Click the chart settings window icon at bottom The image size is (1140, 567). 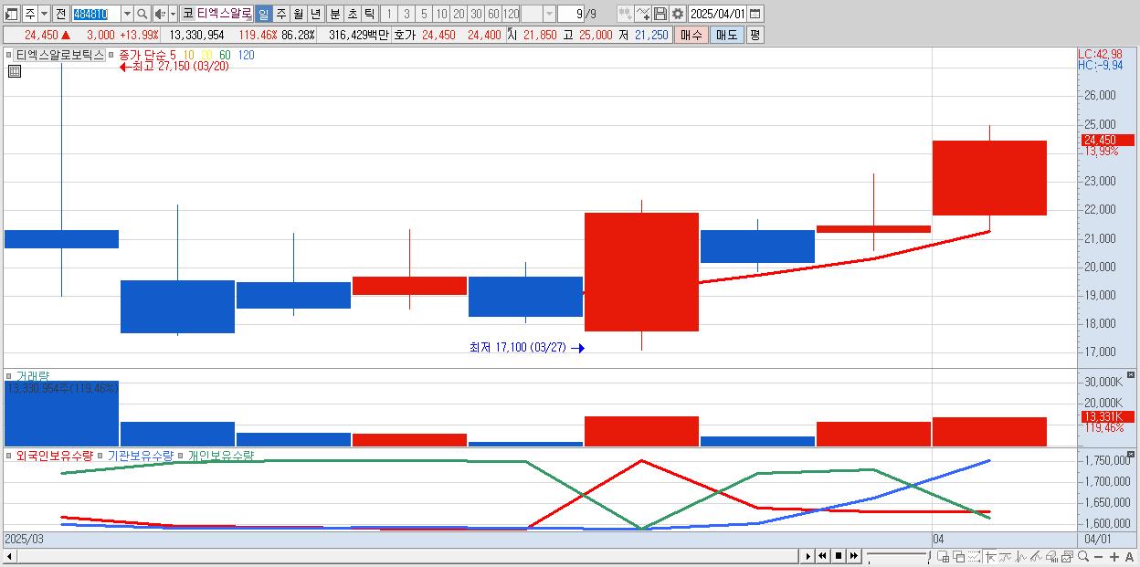[1068, 556]
